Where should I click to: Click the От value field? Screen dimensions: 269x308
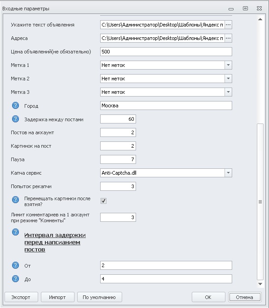pos(166,265)
